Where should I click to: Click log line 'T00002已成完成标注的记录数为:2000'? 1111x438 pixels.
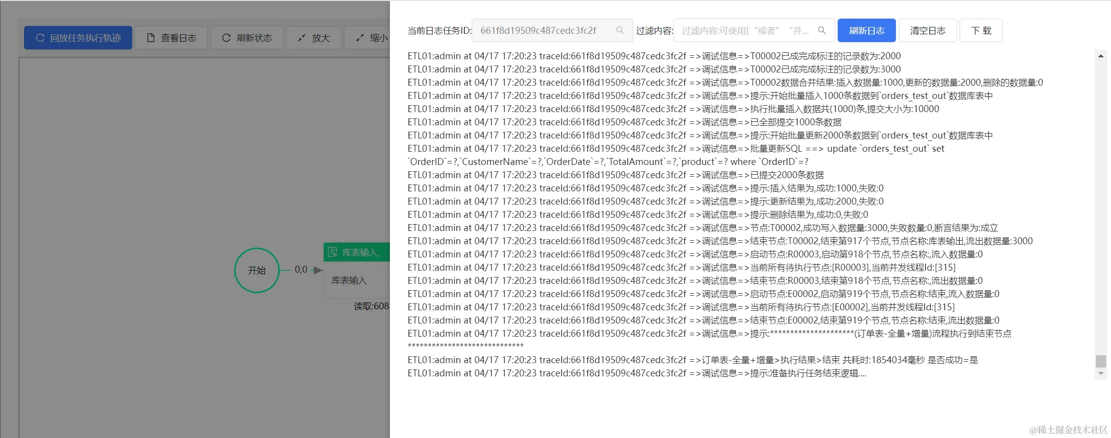coord(654,56)
